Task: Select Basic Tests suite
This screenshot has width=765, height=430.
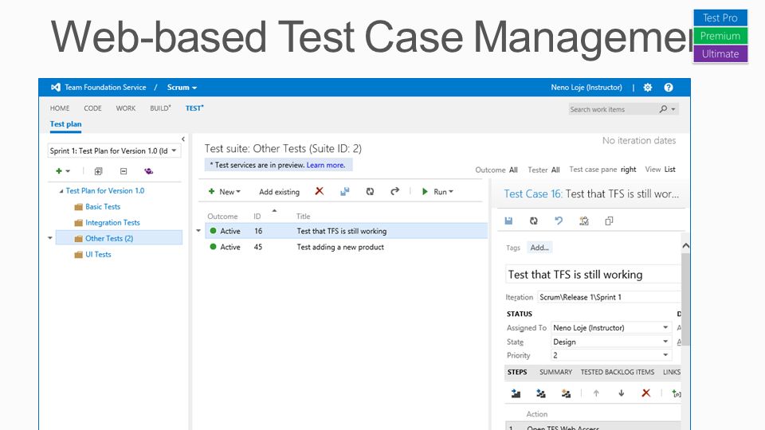Action: (103, 207)
